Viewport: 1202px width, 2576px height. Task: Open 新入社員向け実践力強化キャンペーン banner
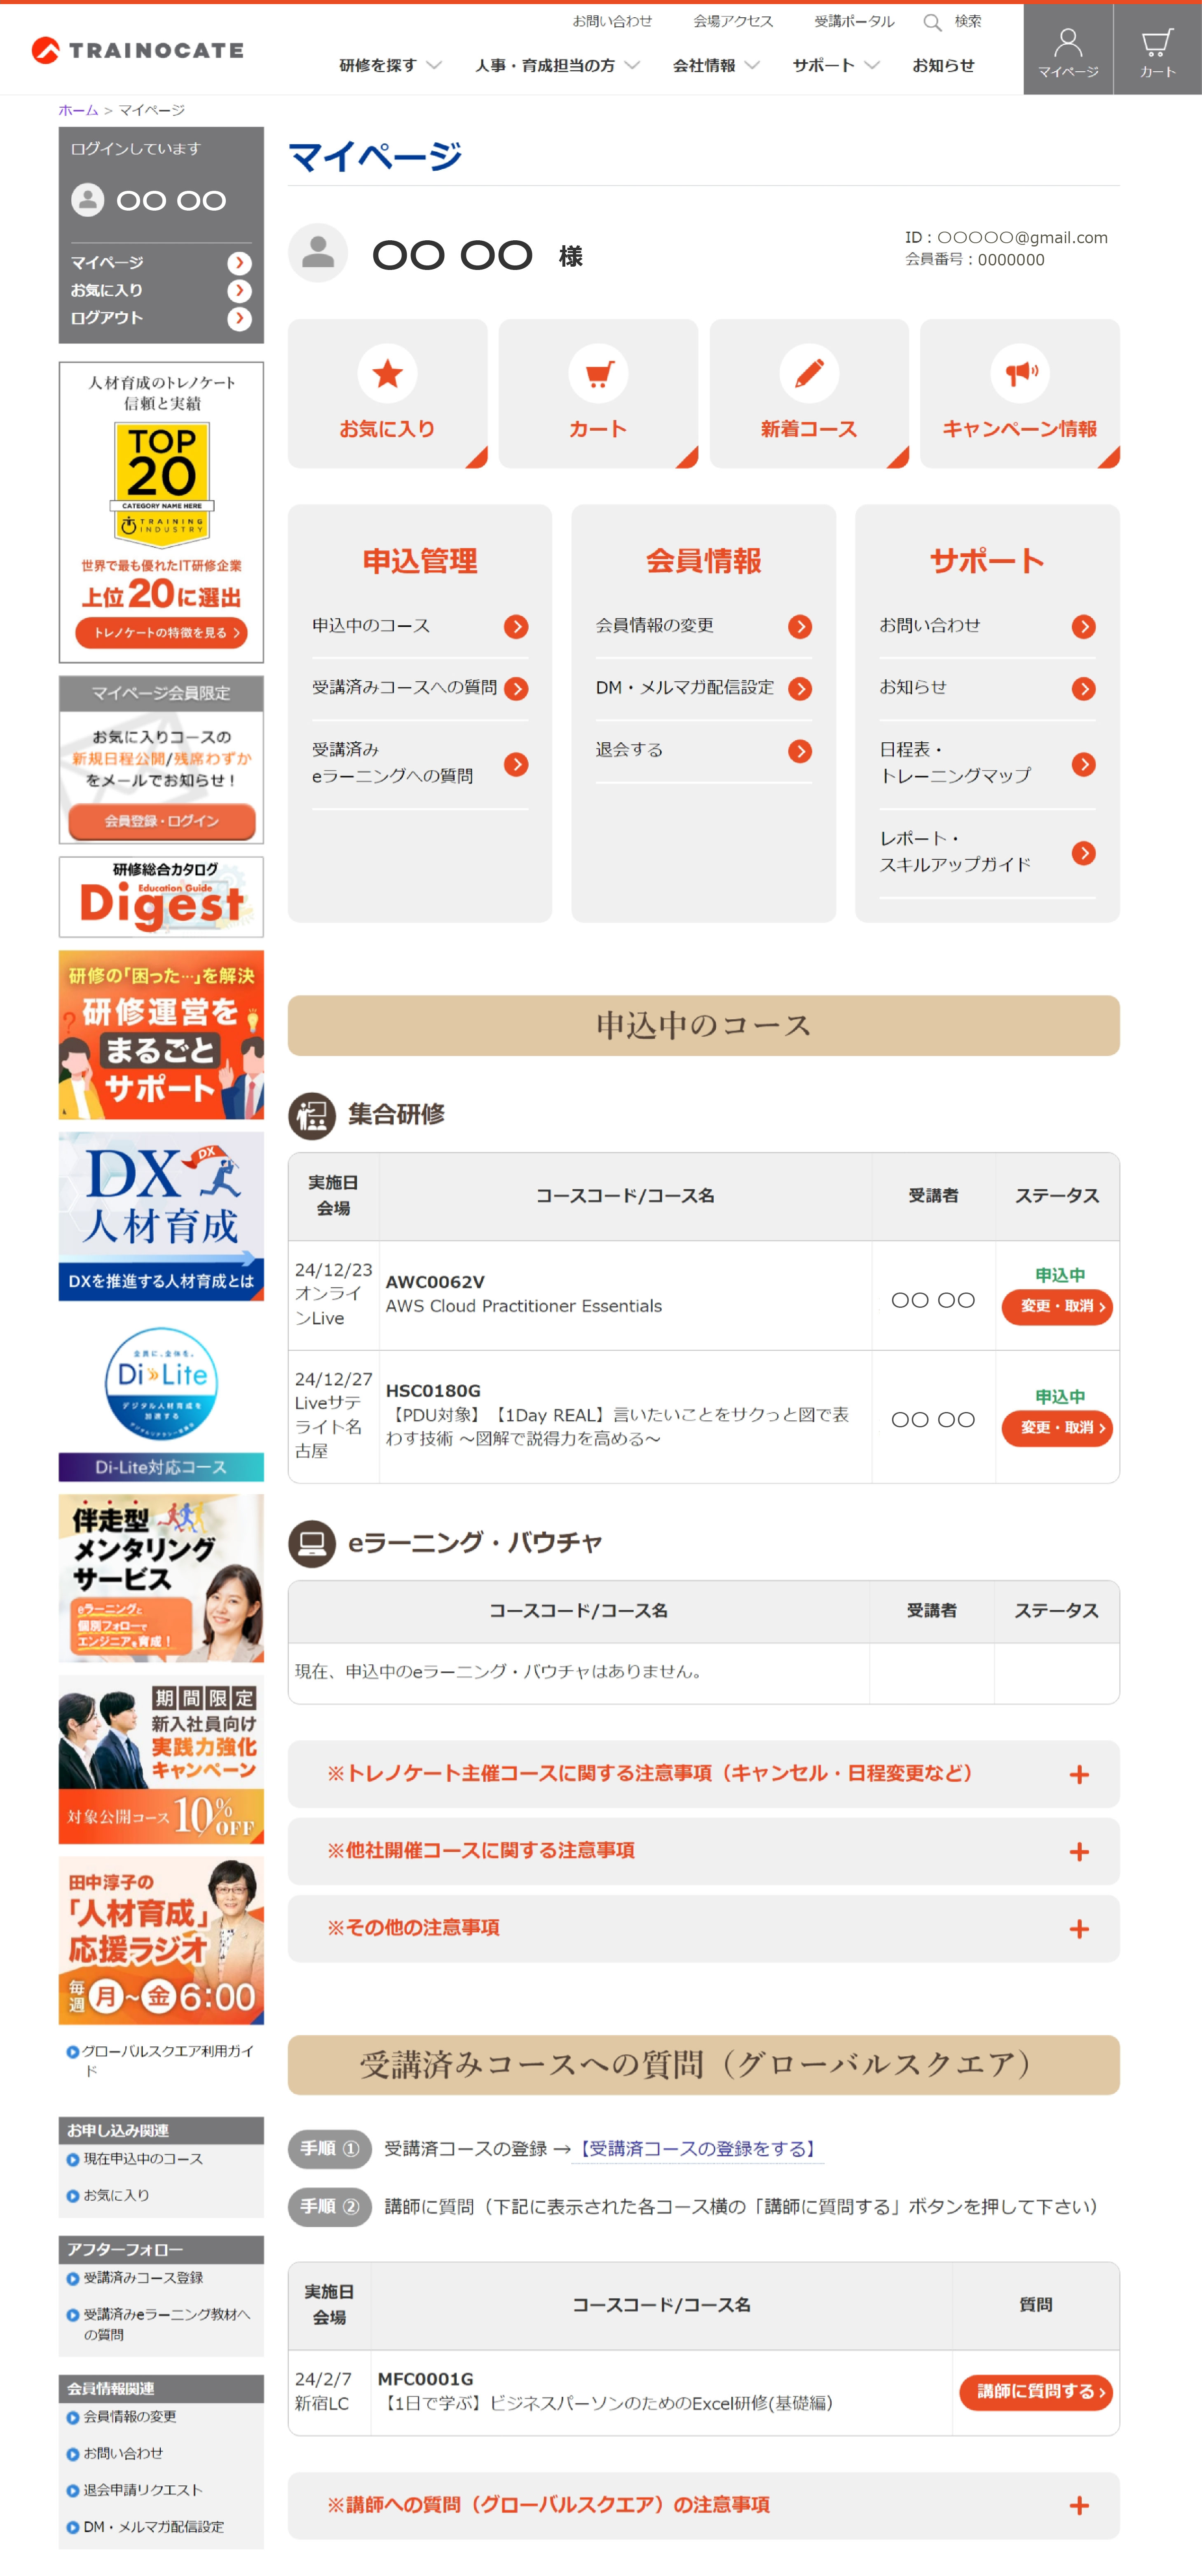click(x=161, y=1759)
